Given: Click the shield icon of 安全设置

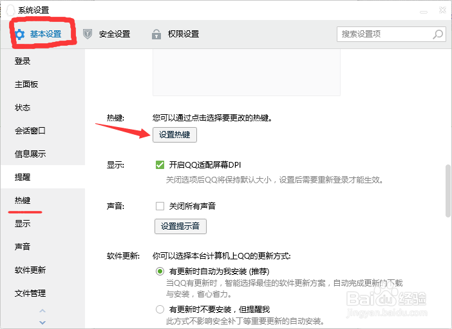Looking at the screenshot, I should [x=88, y=34].
